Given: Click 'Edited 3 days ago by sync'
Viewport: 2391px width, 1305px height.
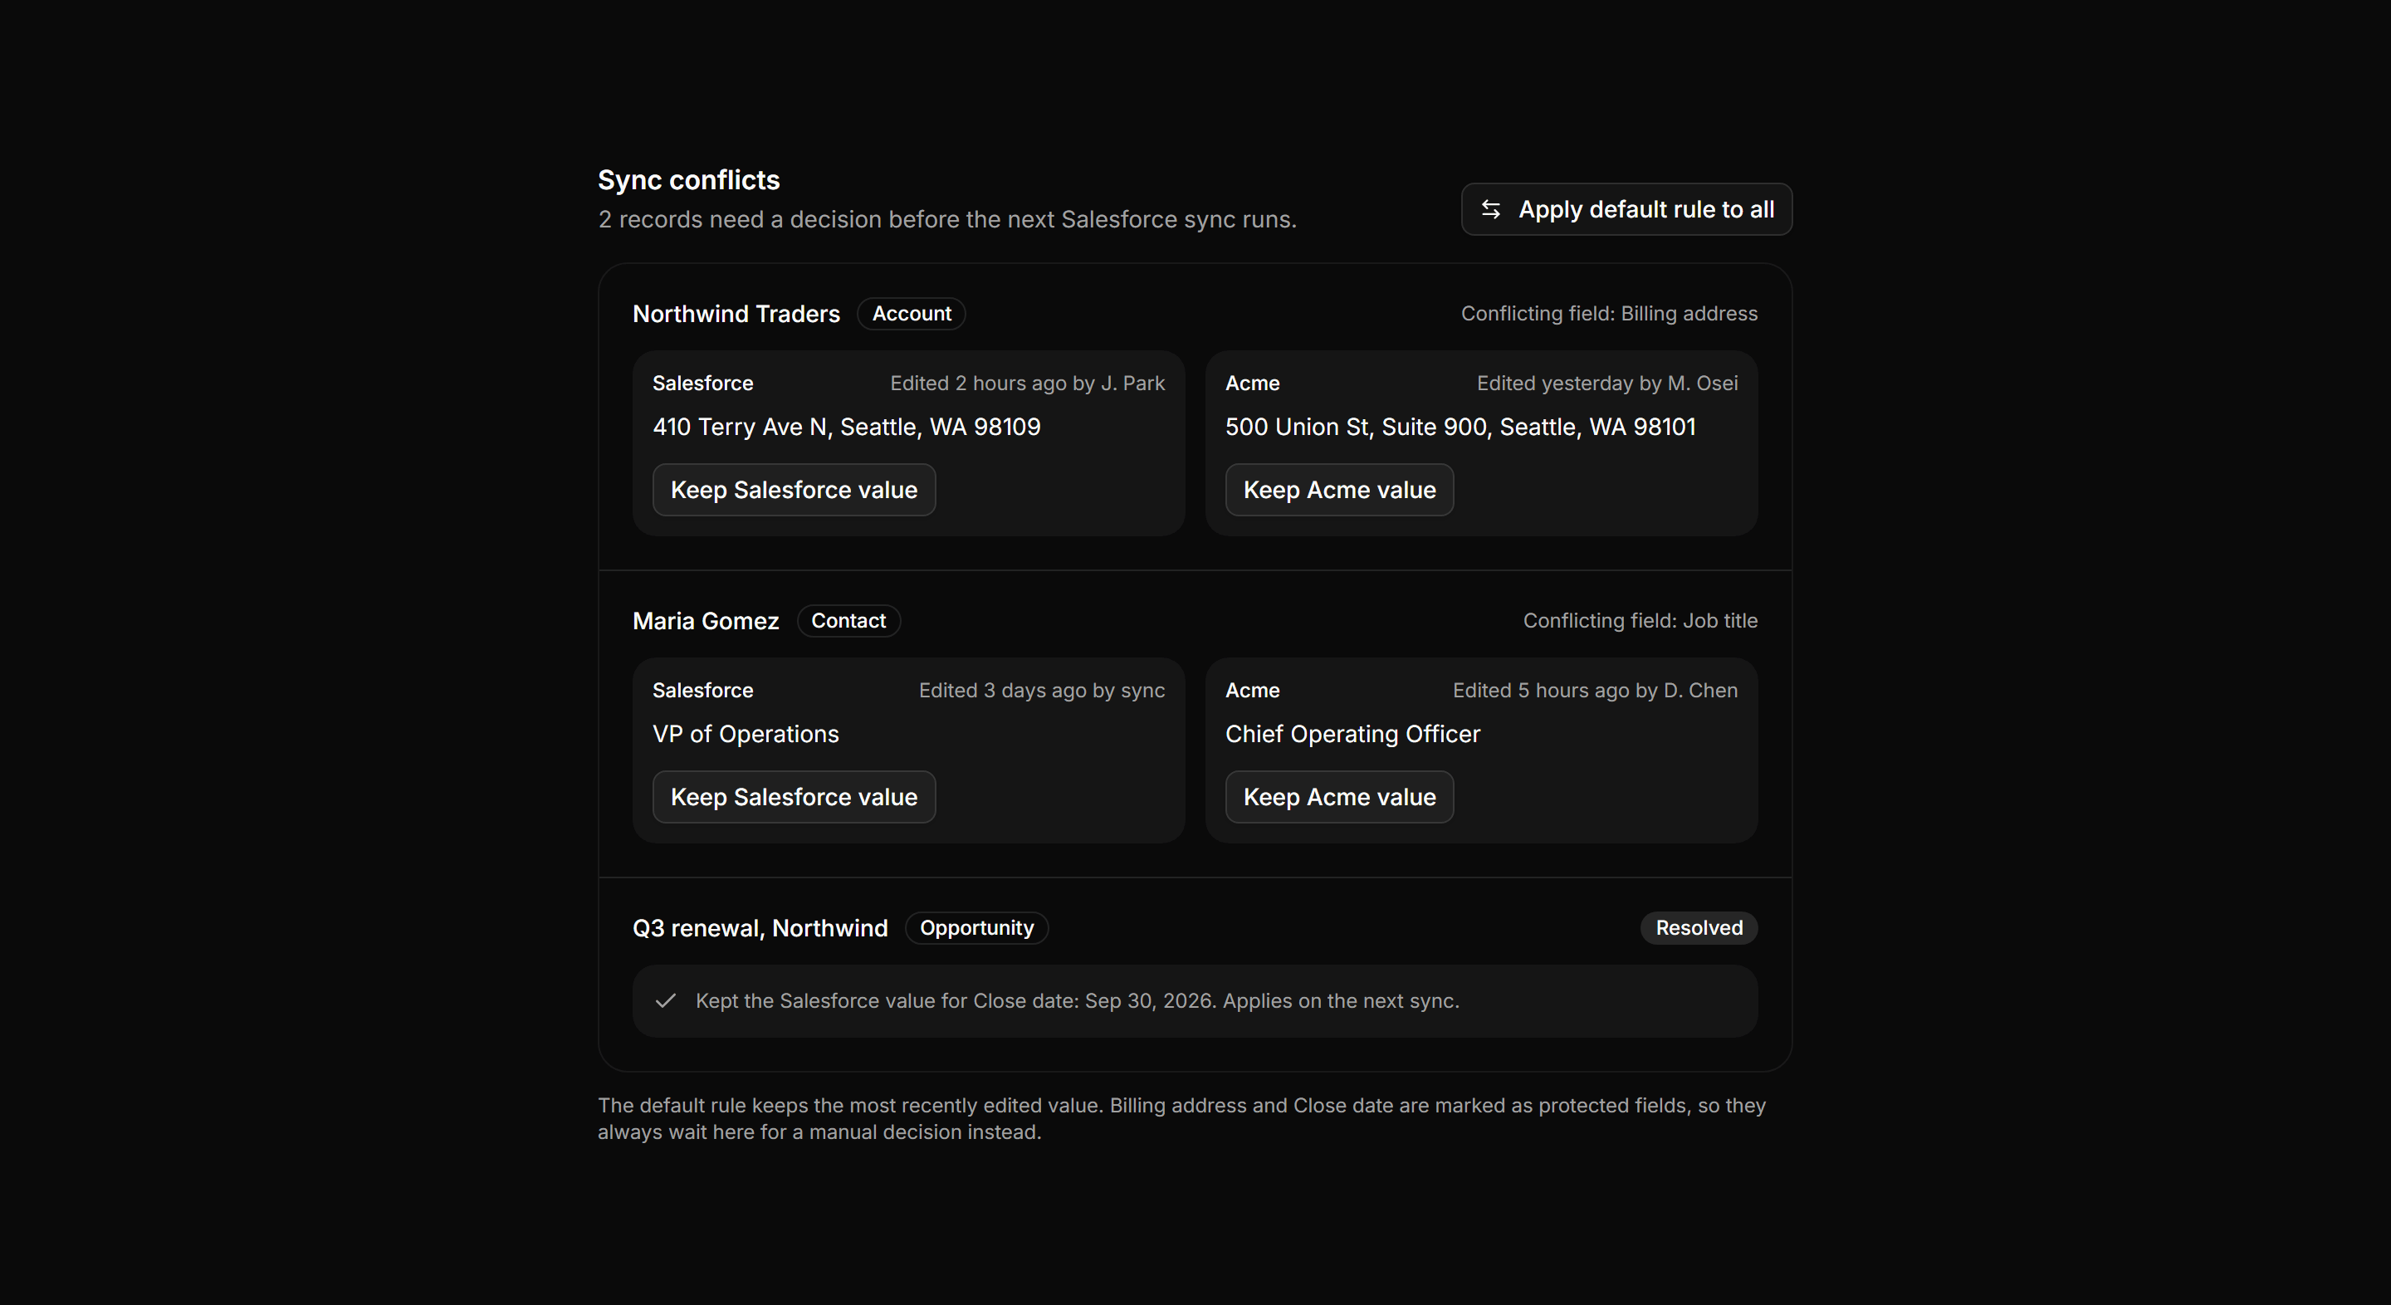Looking at the screenshot, I should (1041, 691).
